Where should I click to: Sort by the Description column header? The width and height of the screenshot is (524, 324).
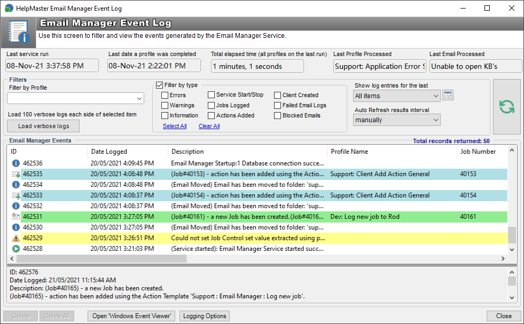[248, 152]
